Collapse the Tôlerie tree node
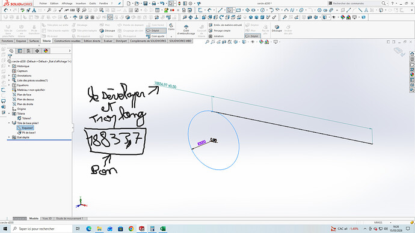 9,113
